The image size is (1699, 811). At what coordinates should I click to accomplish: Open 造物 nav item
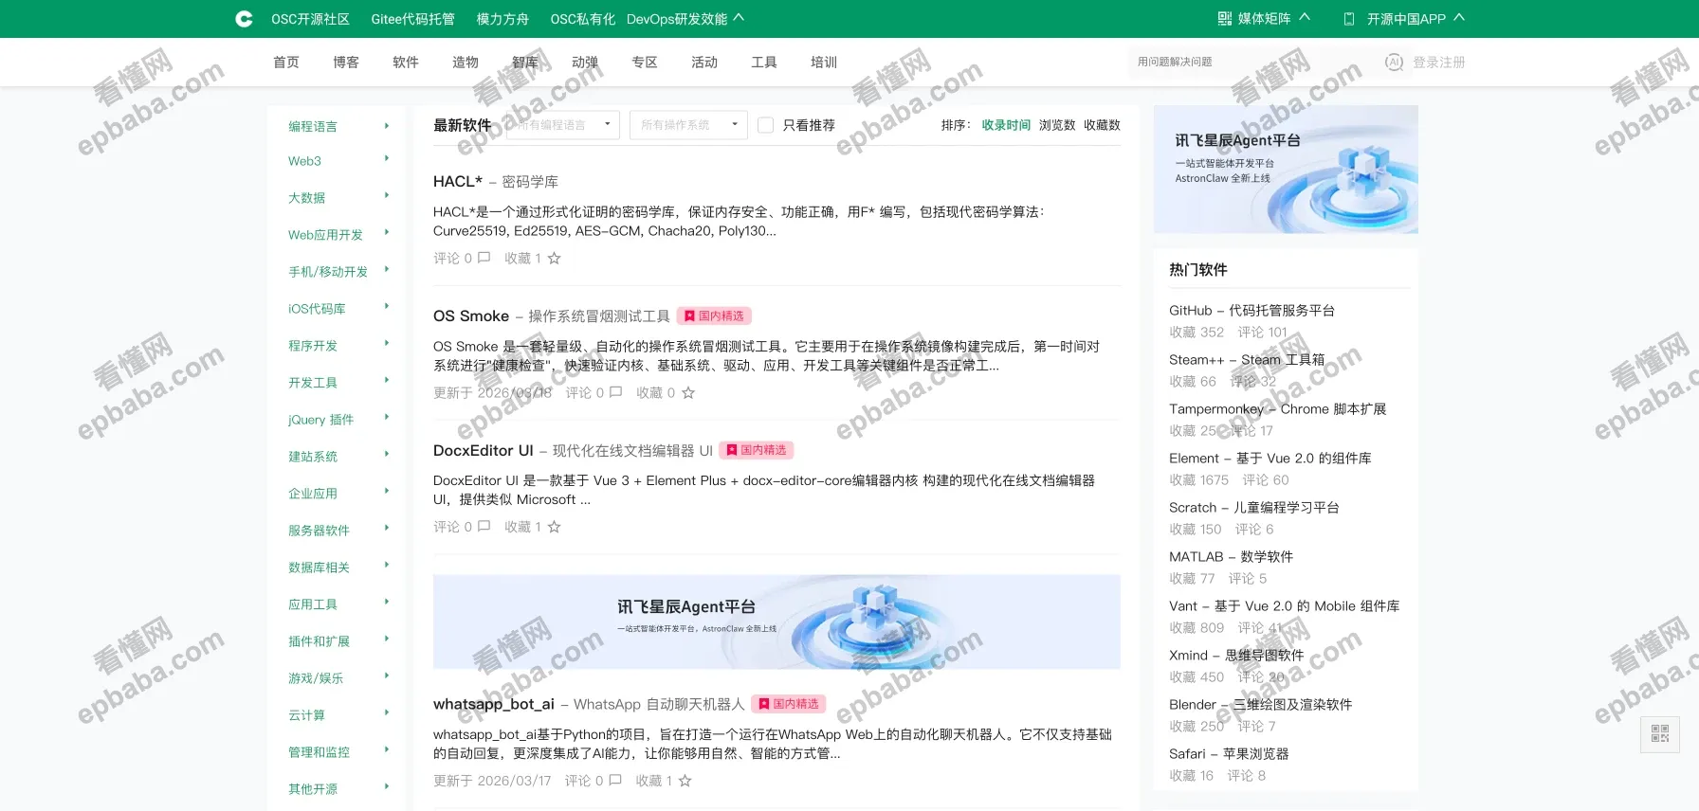pos(466,63)
